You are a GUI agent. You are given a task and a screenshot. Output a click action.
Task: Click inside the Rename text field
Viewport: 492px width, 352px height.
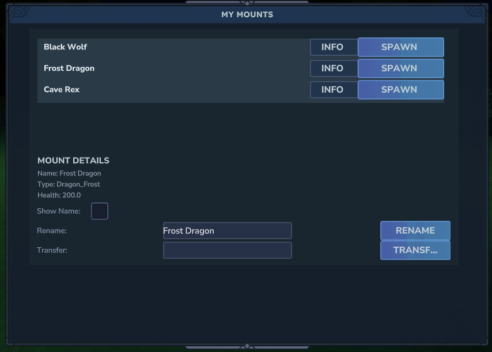(x=227, y=231)
